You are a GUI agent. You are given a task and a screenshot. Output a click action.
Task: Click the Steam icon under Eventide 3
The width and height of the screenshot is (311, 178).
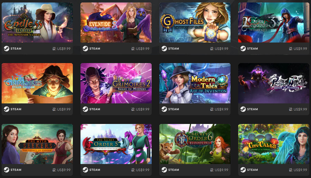[x=85, y=48]
